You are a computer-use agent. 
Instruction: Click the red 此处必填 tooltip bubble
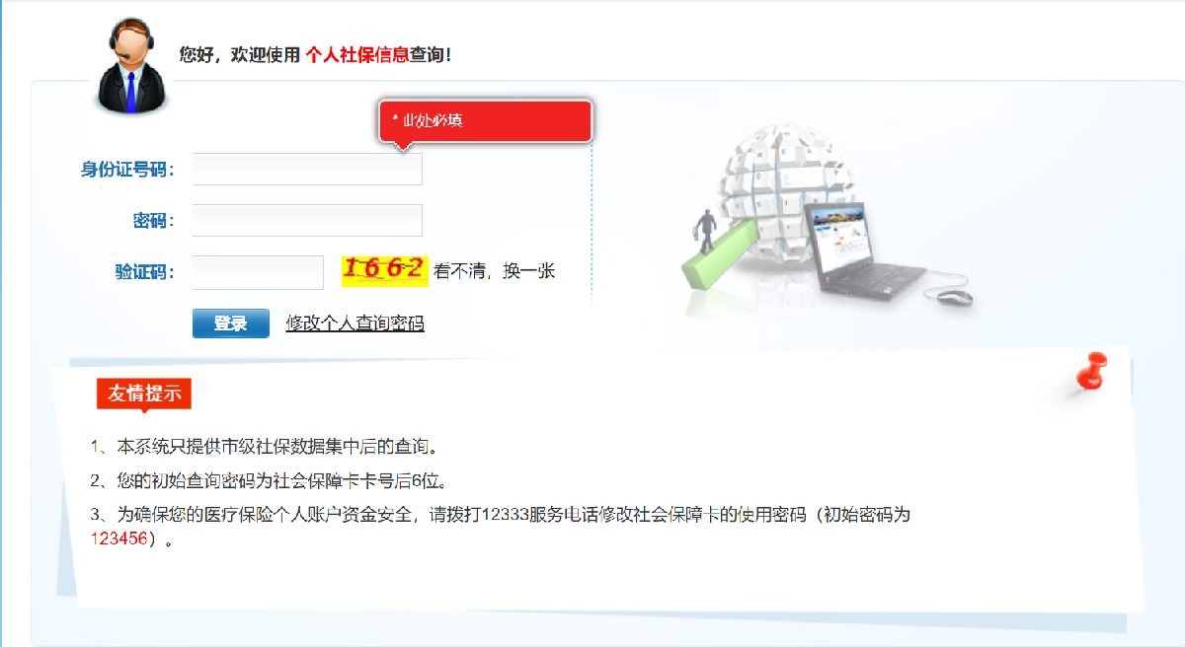[485, 122]
